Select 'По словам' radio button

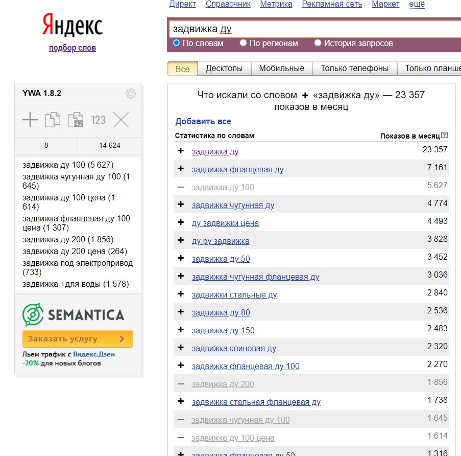point(177,43)
